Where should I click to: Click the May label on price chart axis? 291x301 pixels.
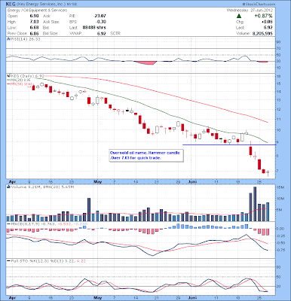tap(97, 181)
